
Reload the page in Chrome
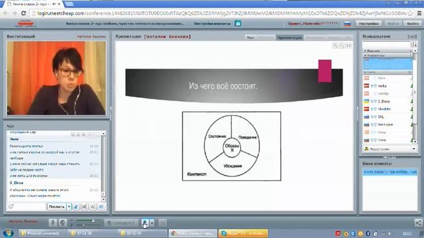[24, 13]
